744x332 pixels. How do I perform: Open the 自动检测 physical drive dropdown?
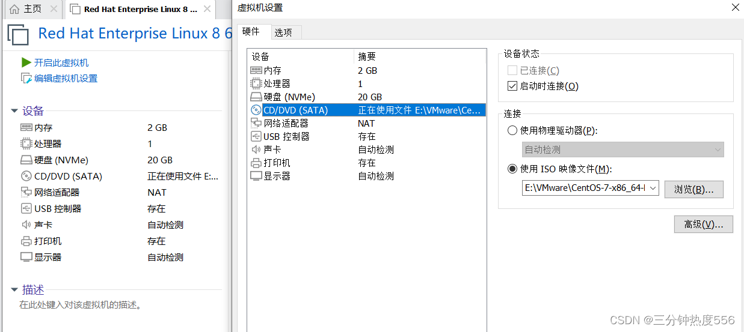(x=623, y=150)
